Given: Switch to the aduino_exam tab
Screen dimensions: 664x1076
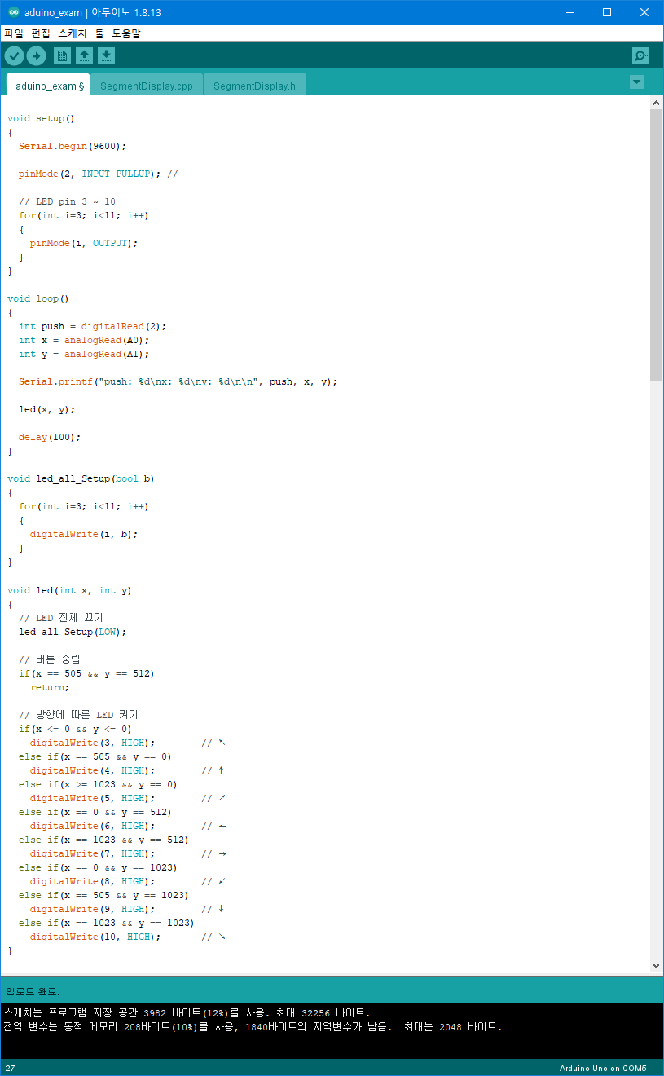Looking at the screenshot, I should 48,86.
